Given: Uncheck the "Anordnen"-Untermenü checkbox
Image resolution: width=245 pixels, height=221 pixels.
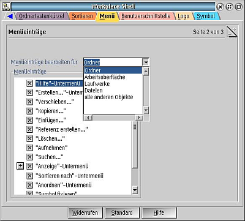Looking at the screenshot, I should 30,185.
